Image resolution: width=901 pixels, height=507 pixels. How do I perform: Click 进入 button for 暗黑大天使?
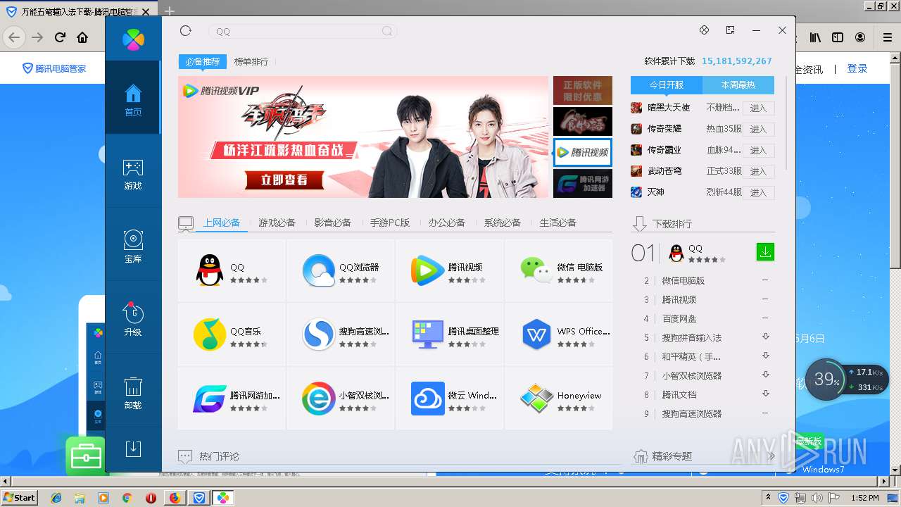pos(758,108)
